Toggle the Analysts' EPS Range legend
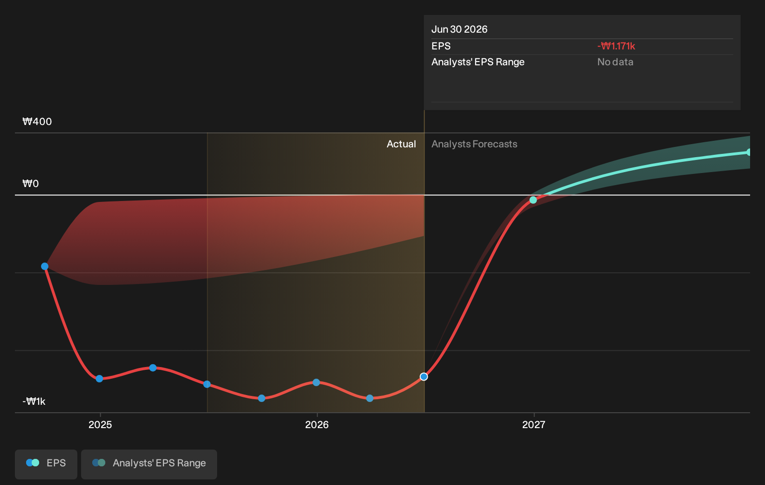Image resolution: width=765 pixels, height=485 pixels. pyautogui.click(x=149, y=464)
